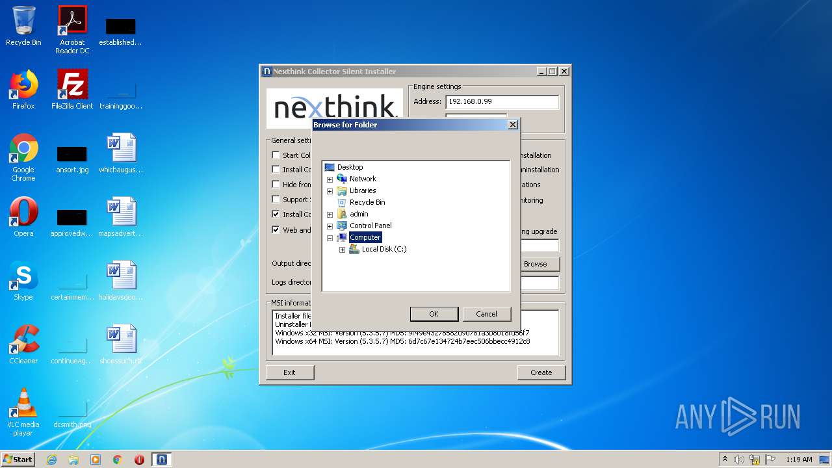
Task: Expand the Libraries tree node
Action: 330,191
